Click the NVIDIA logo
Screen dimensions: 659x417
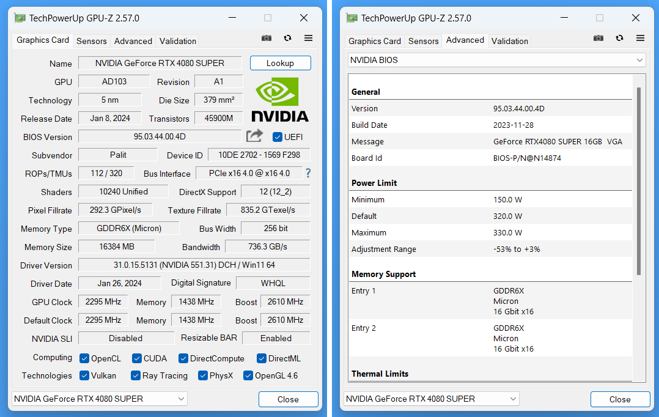(x=280, y=100)
